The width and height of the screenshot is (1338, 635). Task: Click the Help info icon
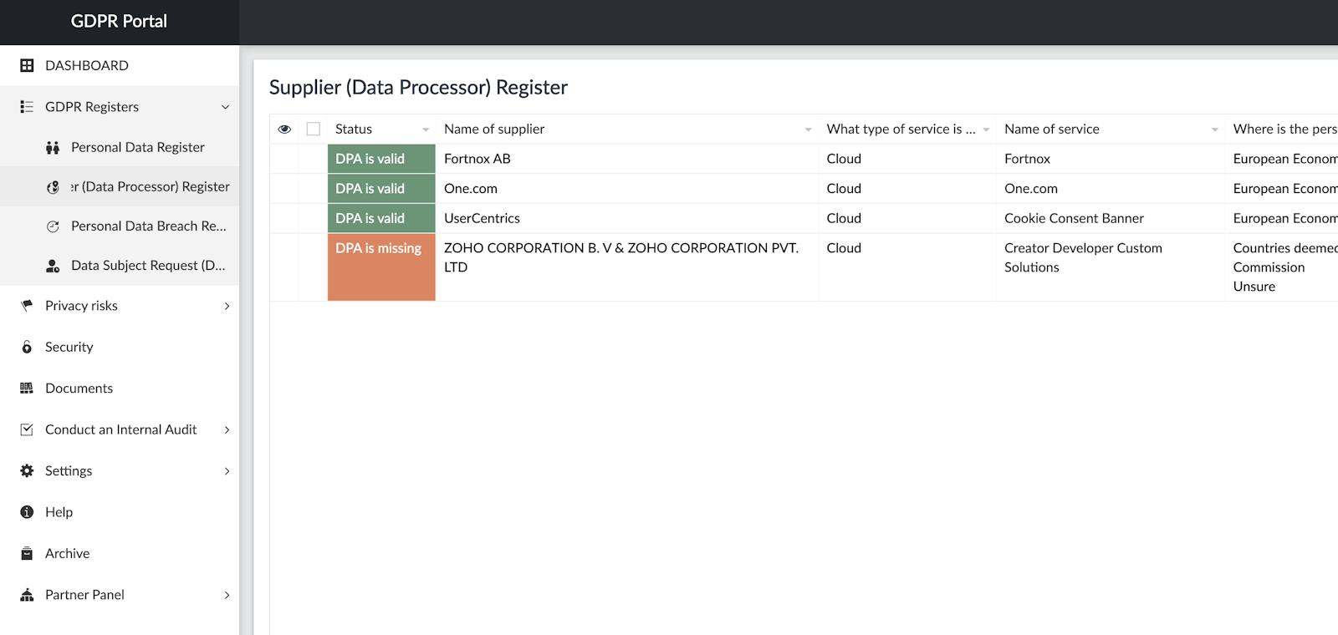click(27, 512)
